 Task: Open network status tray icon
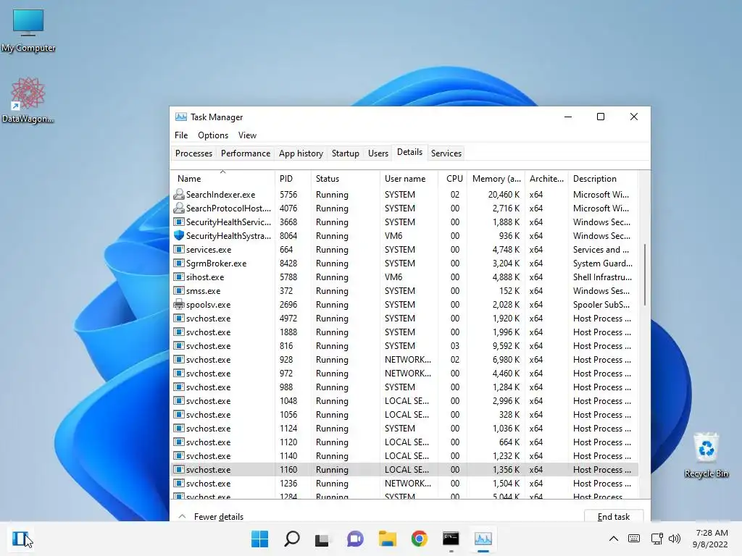pyautogui.click(x=656, y=539)
